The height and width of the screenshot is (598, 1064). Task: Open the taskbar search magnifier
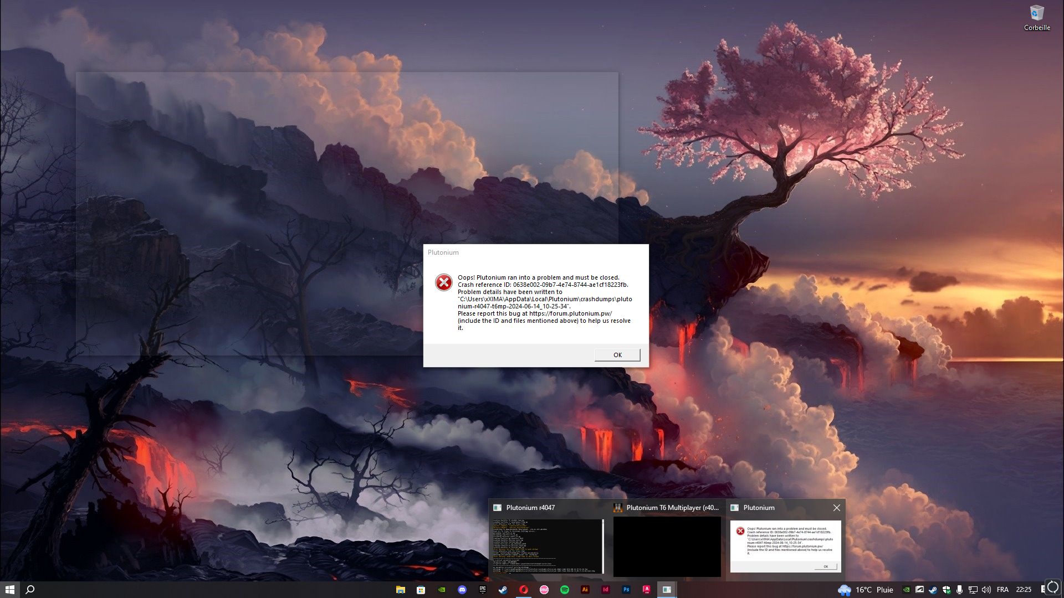30,590
